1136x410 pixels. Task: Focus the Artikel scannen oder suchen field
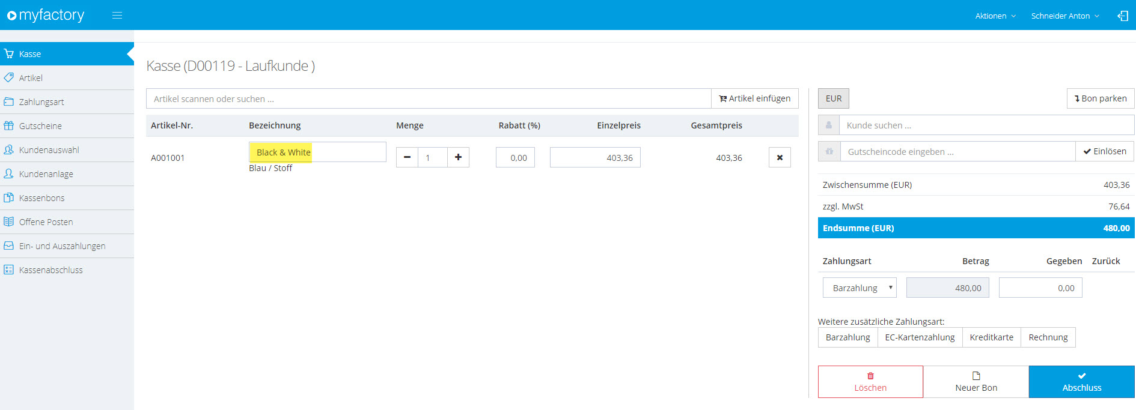(x=429, y=98)
